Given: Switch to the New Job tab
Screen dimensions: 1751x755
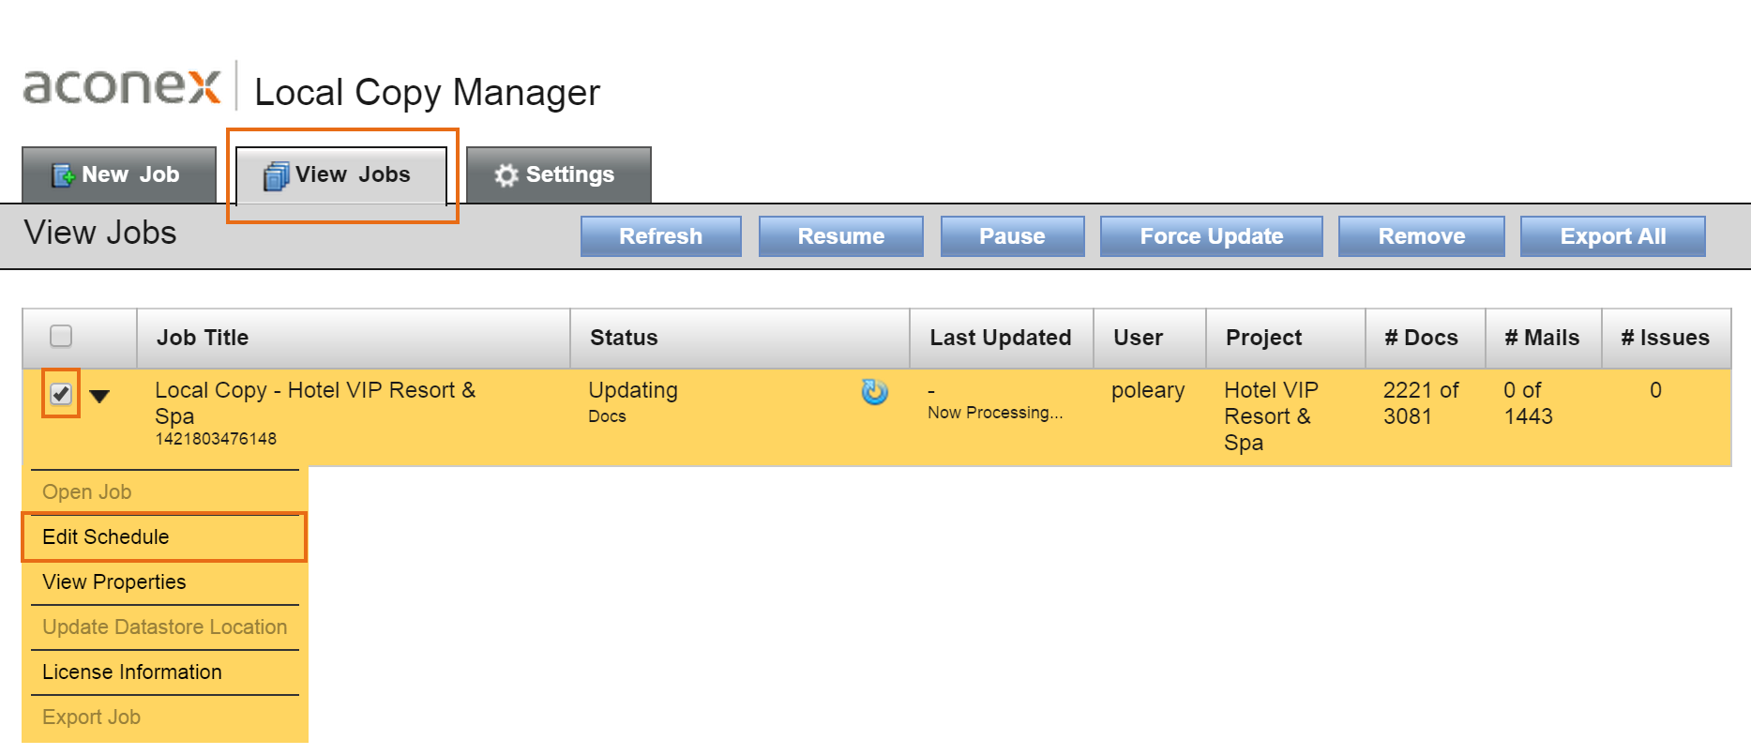Looking at the screenshot, I should pos(119,174).
